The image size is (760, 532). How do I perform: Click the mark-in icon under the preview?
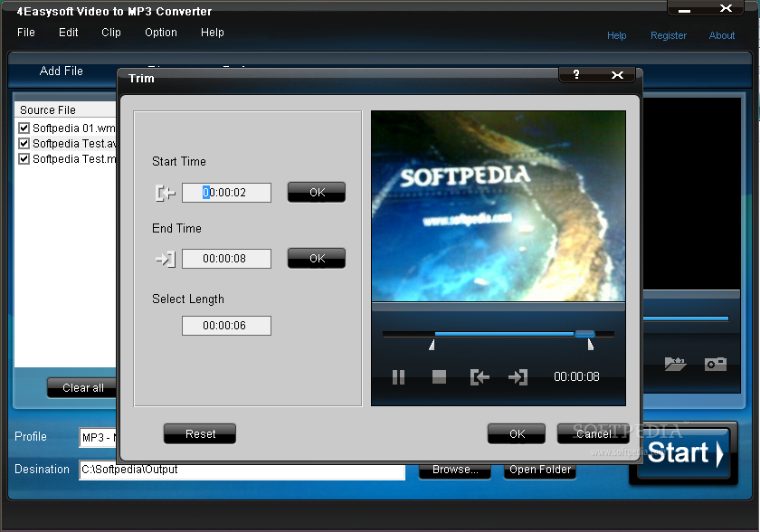[480, 377]
